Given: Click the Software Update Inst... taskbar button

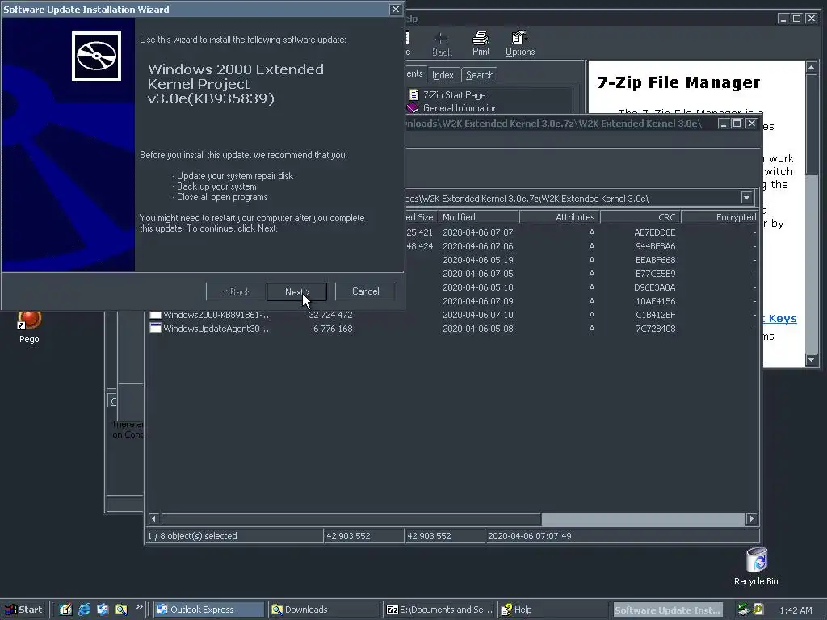Looking at the screenshot, I should [x=667, y=610].
